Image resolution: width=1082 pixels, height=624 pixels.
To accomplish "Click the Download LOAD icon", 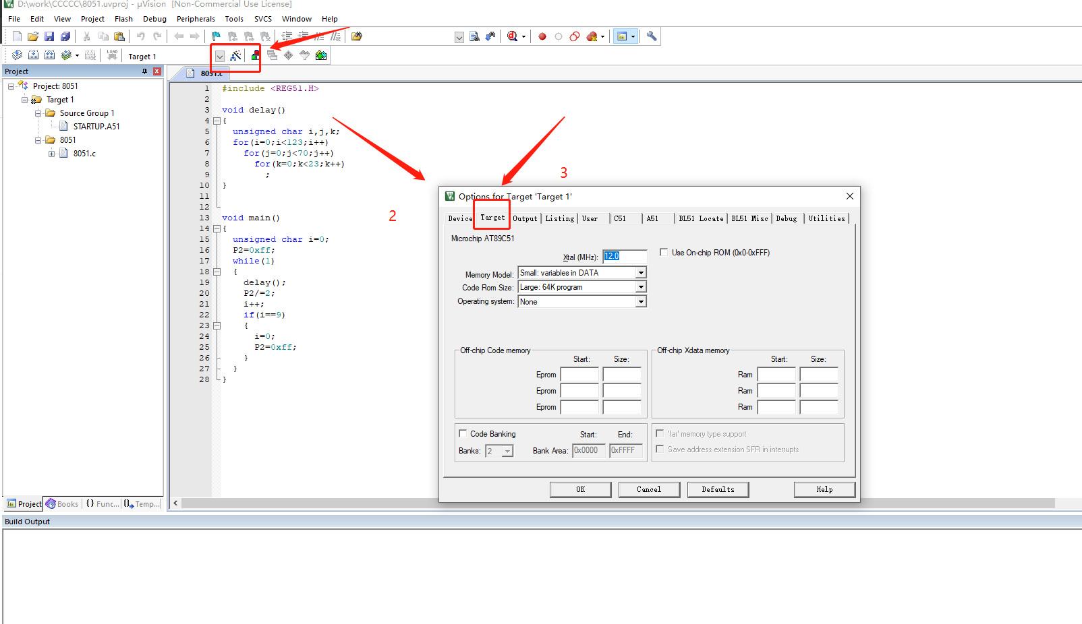I will 112,55.
